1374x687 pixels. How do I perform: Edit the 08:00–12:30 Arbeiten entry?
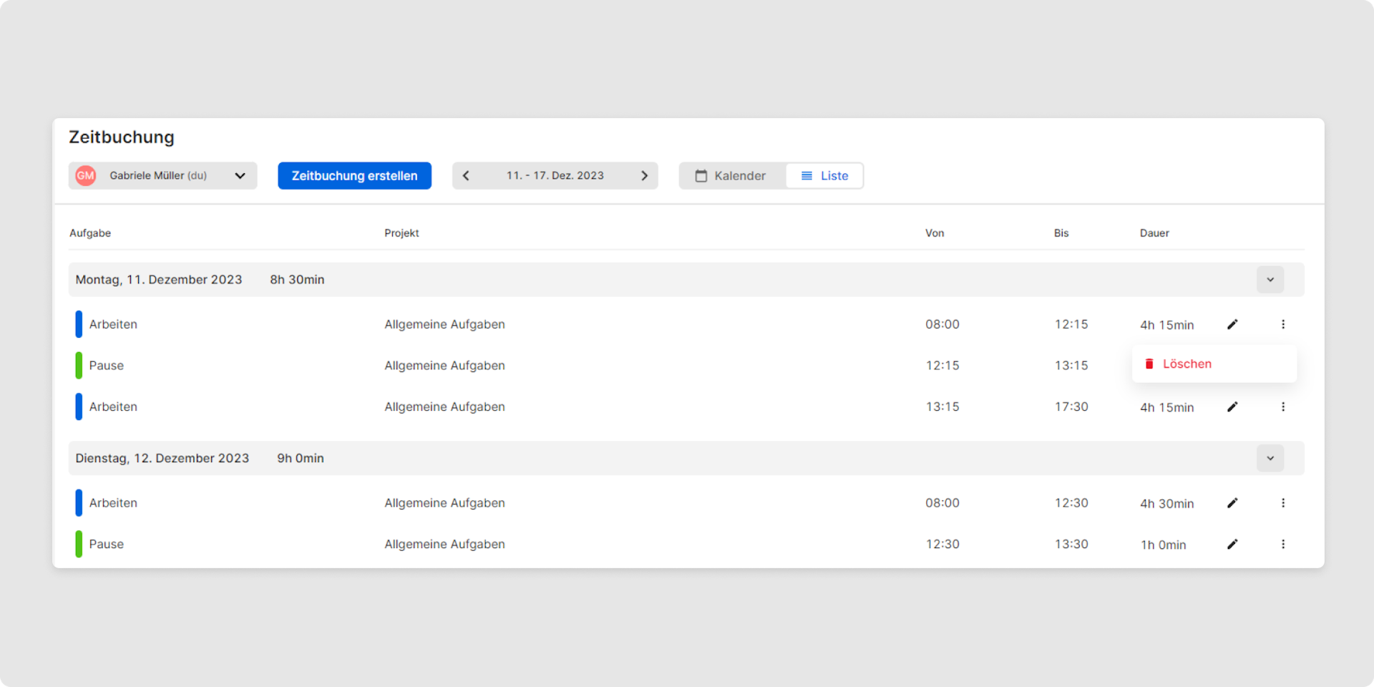[x=1232, y=503]
